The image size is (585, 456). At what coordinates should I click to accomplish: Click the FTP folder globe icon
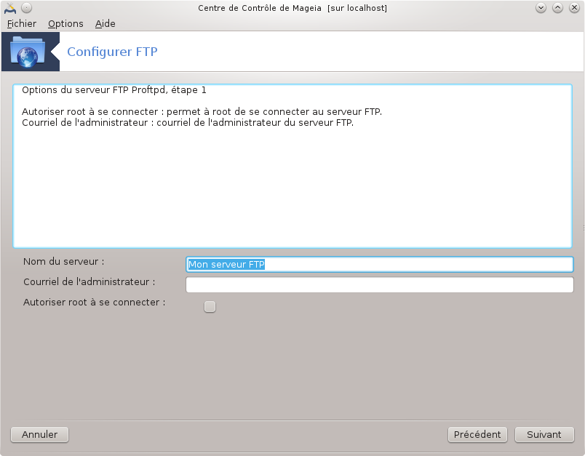28,52
